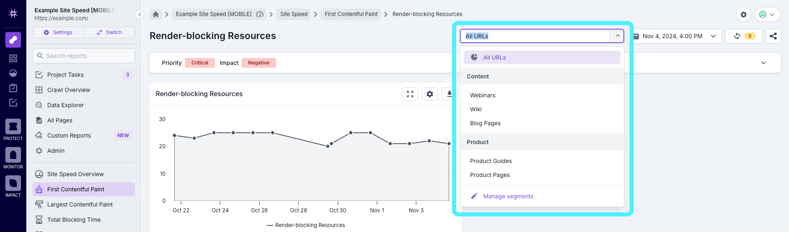
Task: Click the Switch project button
Action: click(109, 32)
